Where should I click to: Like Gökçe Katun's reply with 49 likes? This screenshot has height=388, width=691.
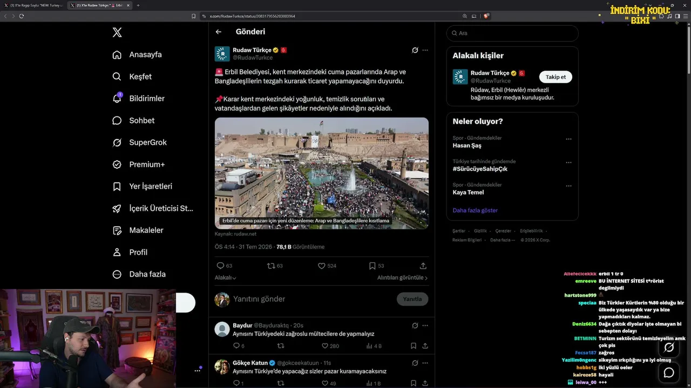(329, 384)
